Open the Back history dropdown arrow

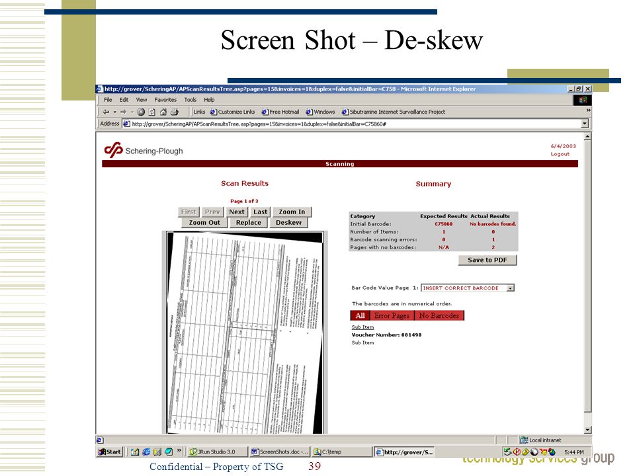114,112
